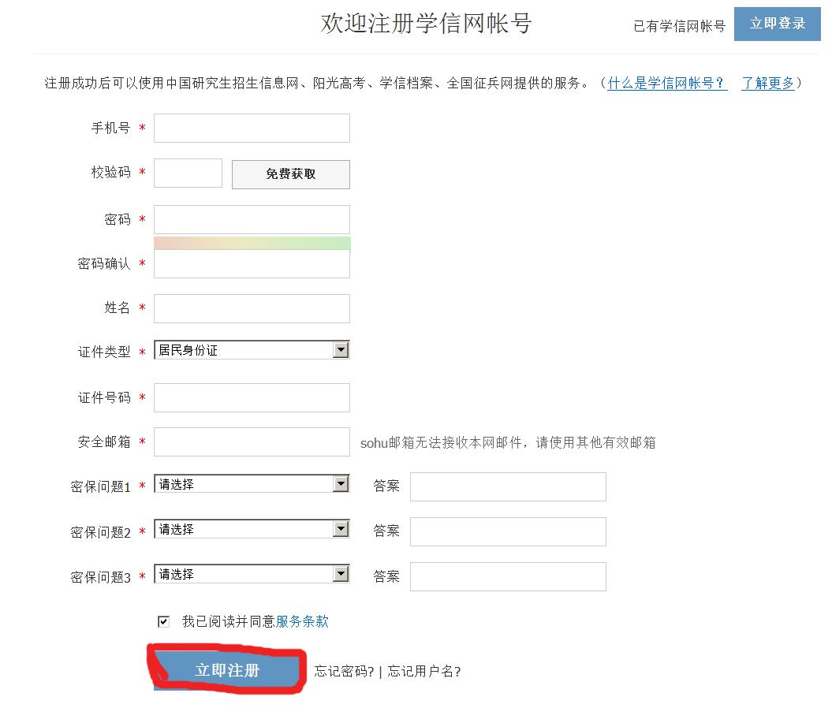Click the 手机号 input field
This screenshot has height=708, width=832.
click(252, 128)
